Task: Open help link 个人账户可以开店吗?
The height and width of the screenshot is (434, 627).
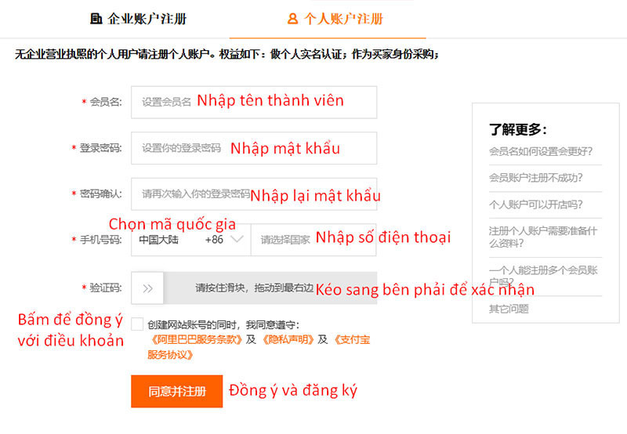Action: click(535, 204)
